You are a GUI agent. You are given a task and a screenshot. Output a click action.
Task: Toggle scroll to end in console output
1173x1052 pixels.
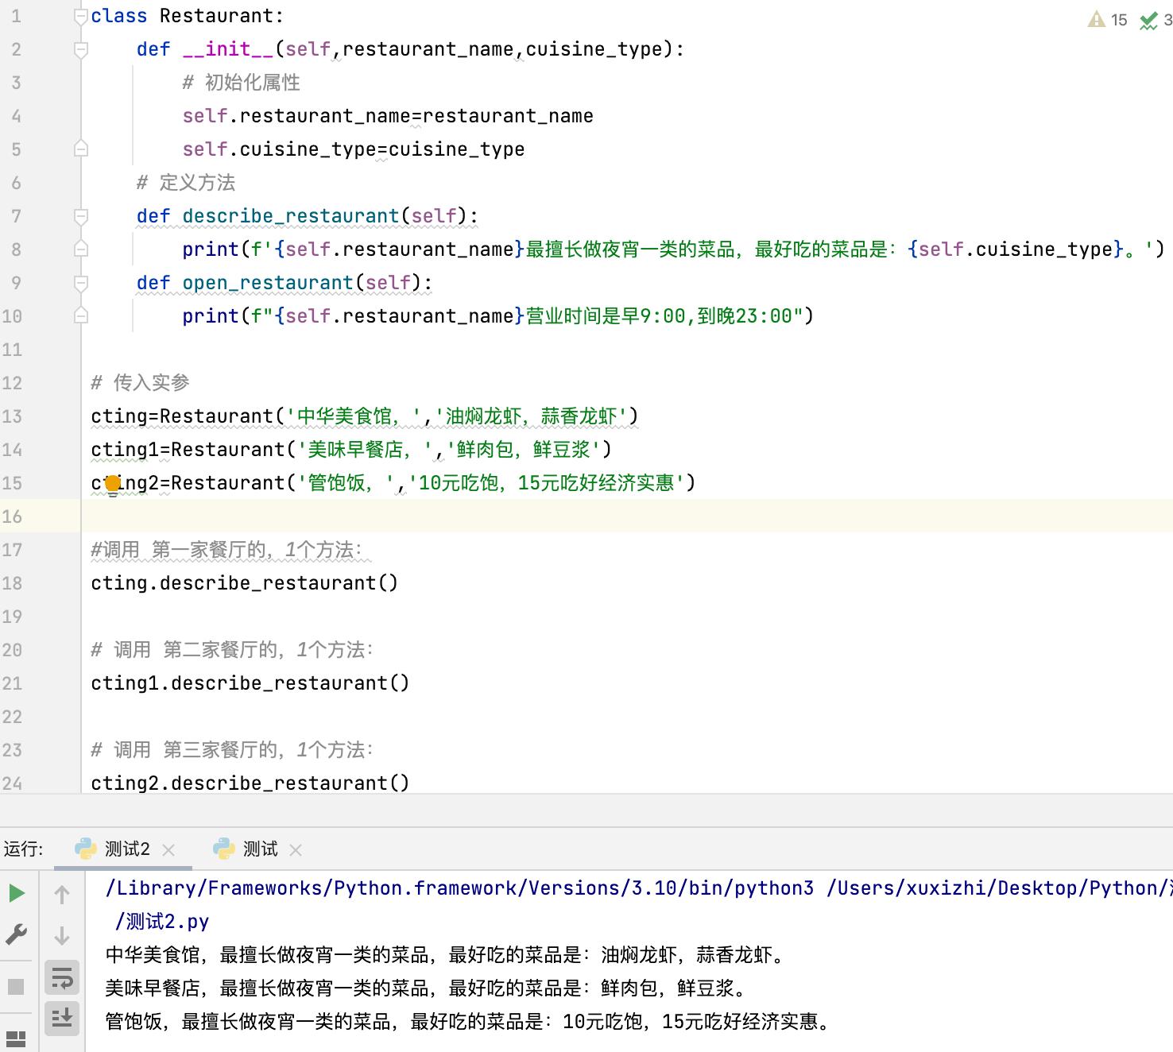click(62, 1017)
